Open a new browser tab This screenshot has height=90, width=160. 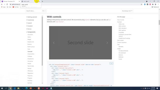point(42,1)
